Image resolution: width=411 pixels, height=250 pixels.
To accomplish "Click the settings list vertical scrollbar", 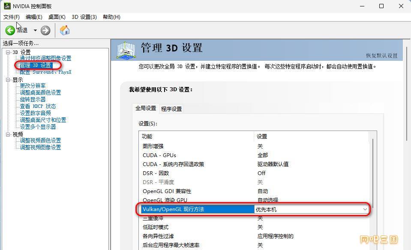I will click(x=373, y=171).
